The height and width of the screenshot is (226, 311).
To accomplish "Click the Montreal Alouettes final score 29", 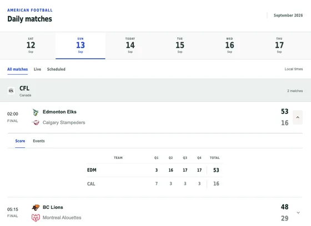I will [284, 218].
